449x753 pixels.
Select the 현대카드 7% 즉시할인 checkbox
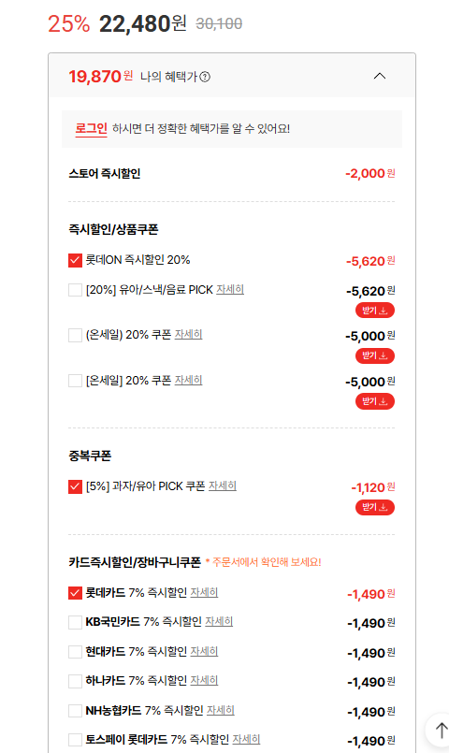tap(76, 652)
